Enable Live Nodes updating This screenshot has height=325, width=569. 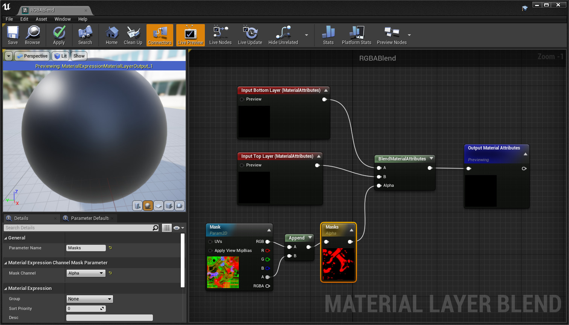coord(220,35)
